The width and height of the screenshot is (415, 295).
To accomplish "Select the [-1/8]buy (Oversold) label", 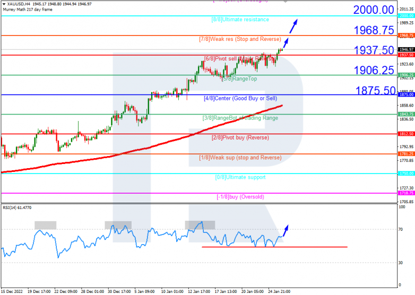I will coord(240,197).
